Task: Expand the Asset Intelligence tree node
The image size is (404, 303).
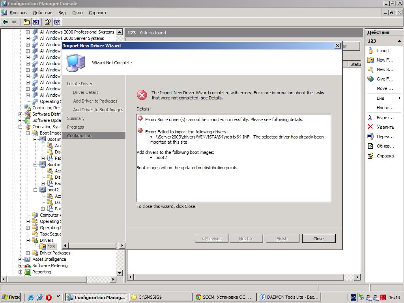Action: [21, 259]
